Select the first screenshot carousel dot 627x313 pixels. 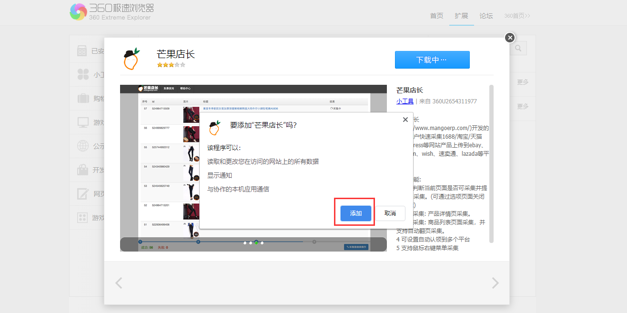(x=245, y=243)
